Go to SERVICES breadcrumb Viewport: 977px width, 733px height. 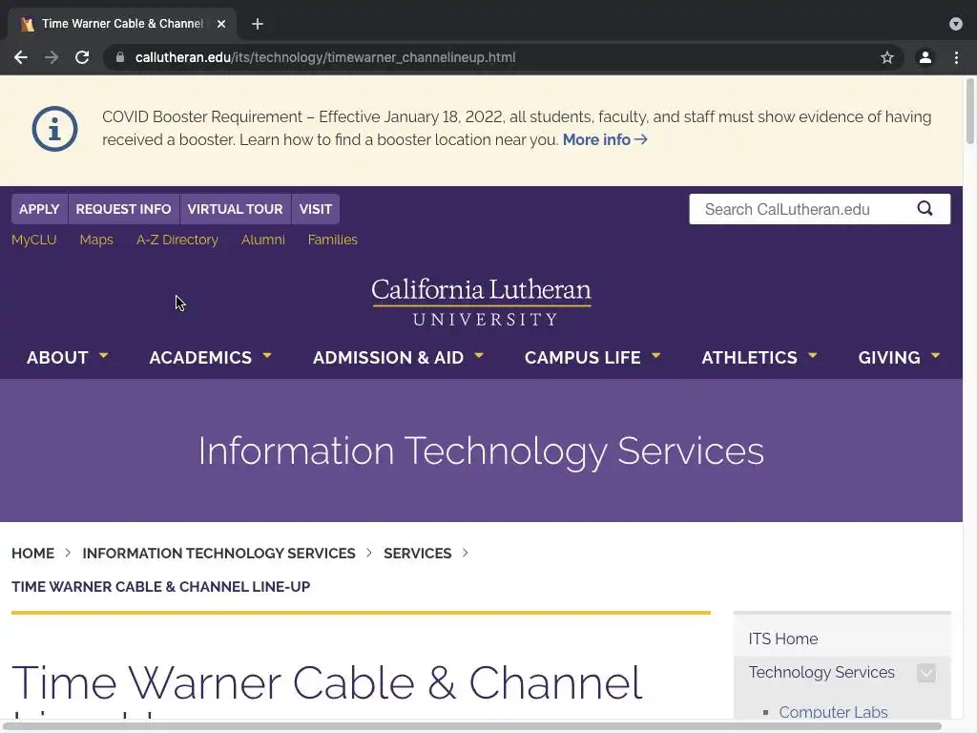coord(418,554)
